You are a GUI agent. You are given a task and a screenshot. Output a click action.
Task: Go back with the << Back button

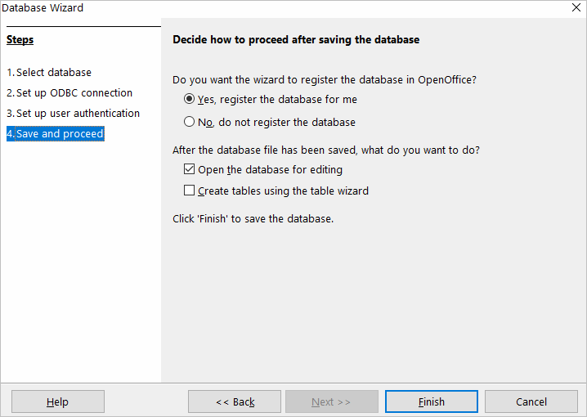click(x=235, y=401)
